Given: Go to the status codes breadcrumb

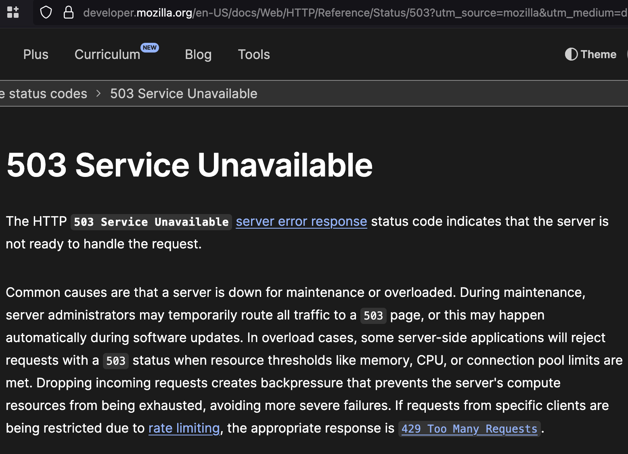Looking at the screenshot, I should [44, 94].
